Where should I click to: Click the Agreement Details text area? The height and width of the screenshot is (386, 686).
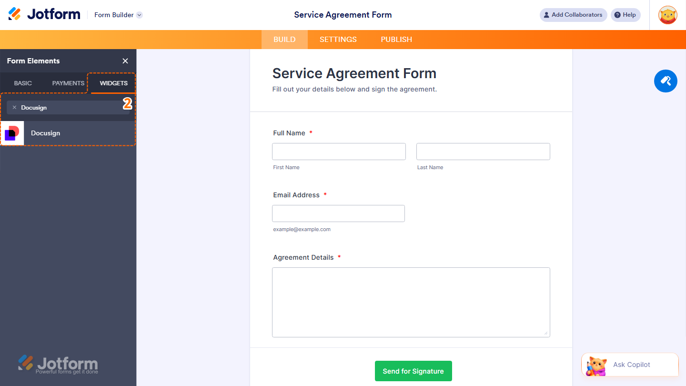pyautogui.click(x=411, y=302)
